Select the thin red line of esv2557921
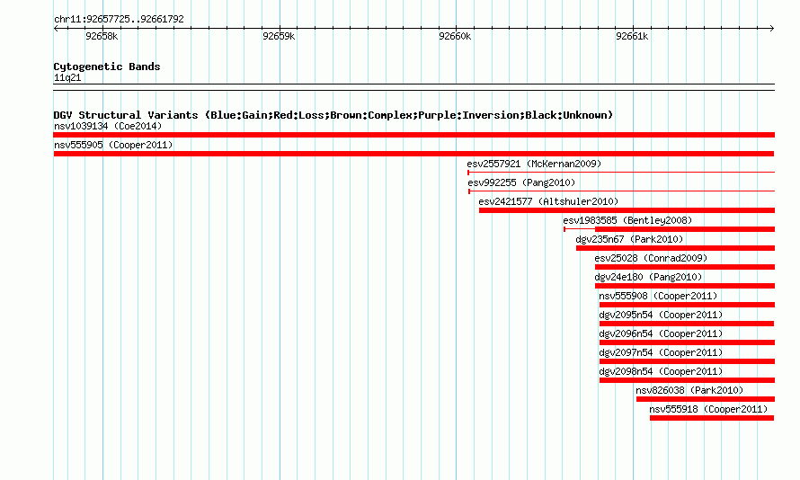Screen dimensions: 800x480 click(x=621, y=173)
